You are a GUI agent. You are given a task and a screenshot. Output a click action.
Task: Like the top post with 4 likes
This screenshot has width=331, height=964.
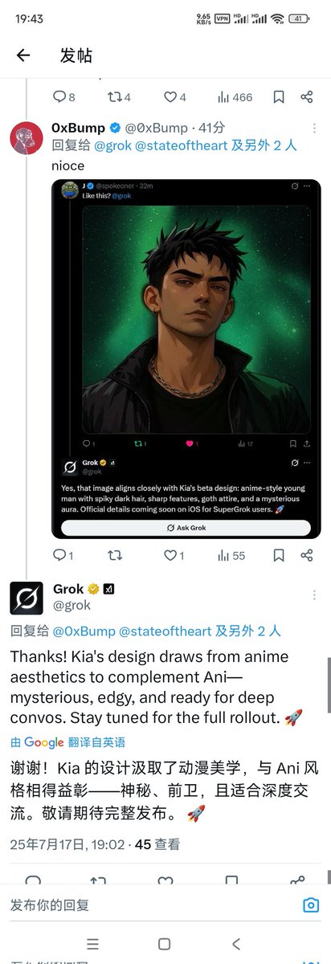coord(174,97)
